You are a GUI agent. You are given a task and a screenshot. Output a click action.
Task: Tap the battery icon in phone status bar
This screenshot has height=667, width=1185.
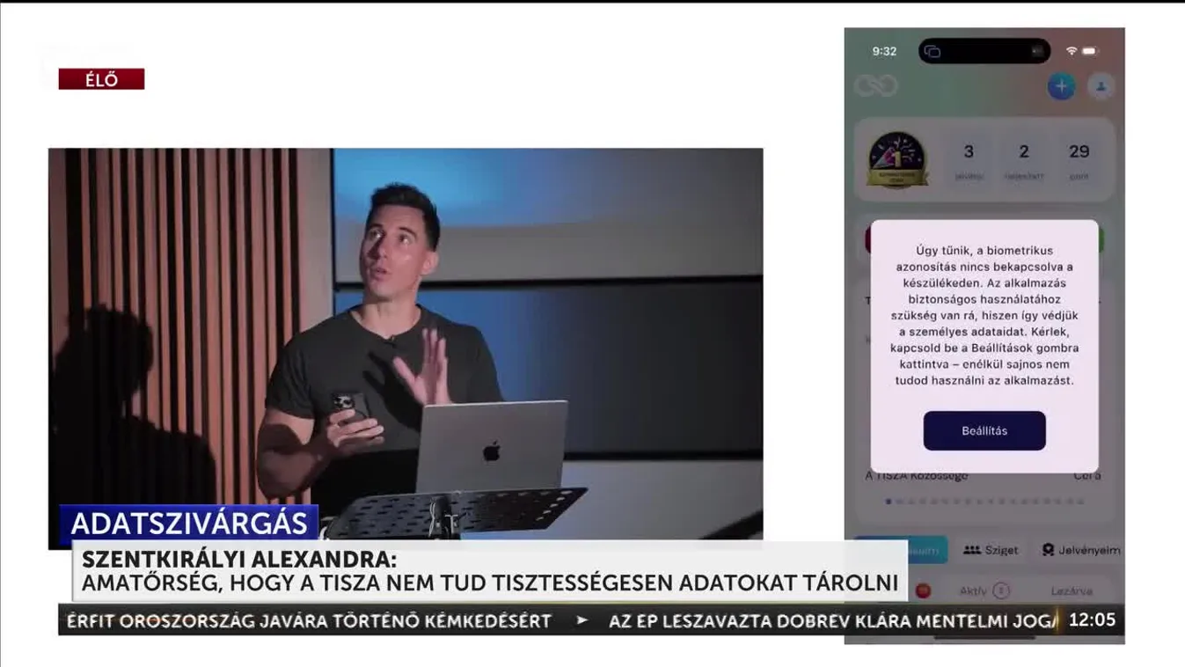(1090, 51)
